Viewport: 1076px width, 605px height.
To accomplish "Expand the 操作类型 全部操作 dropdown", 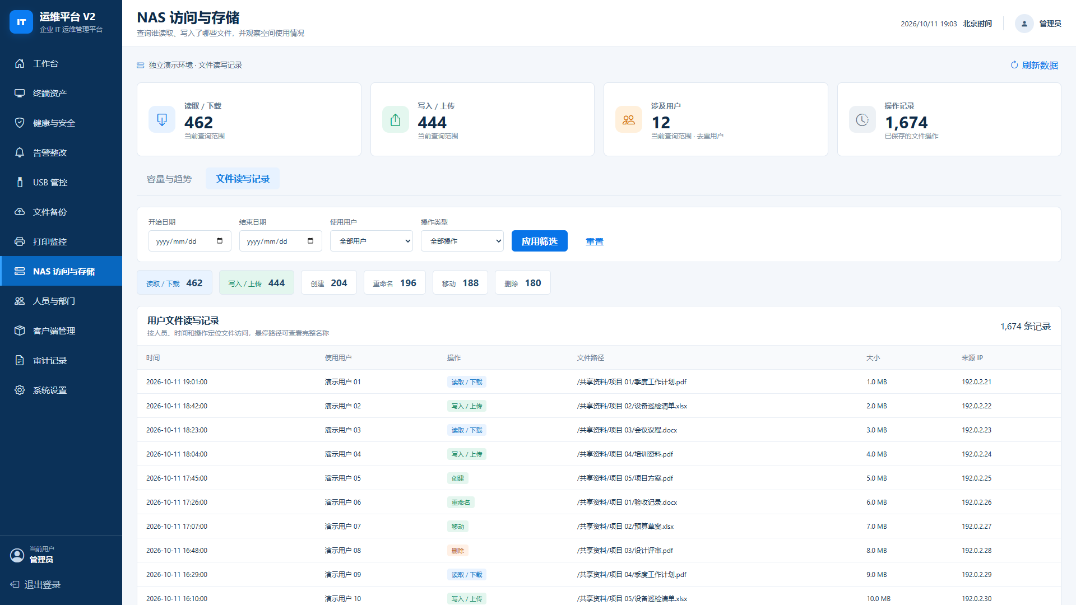I will 462,241.
